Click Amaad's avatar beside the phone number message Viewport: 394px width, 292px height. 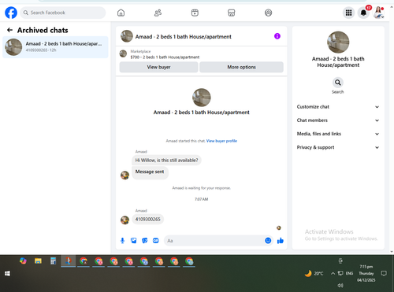(x=125, y=220)
